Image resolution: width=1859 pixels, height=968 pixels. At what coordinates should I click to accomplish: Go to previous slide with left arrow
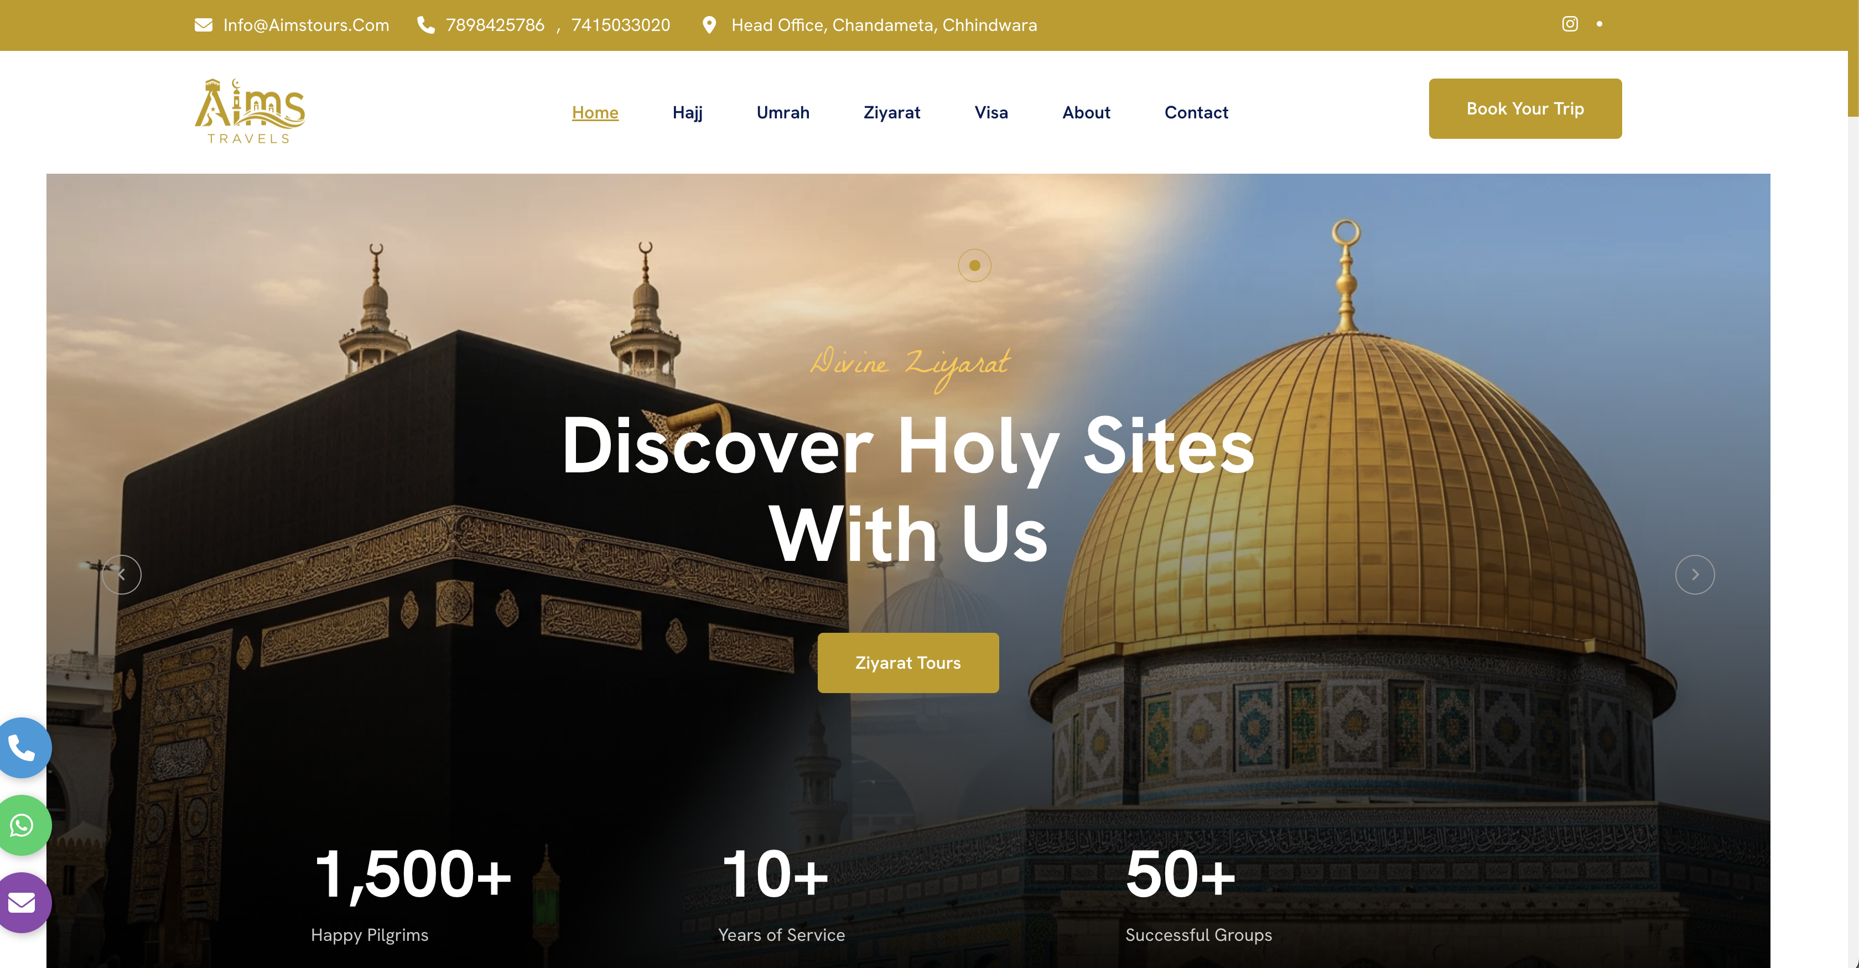point(121,574)
